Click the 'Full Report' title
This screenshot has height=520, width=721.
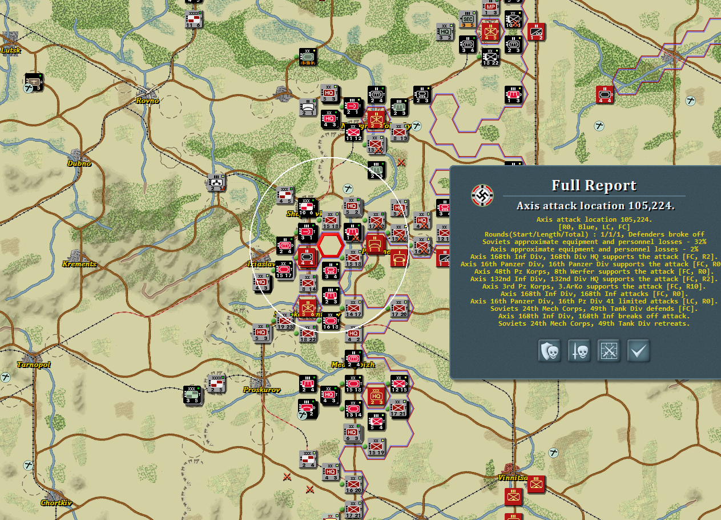point(594,186)
